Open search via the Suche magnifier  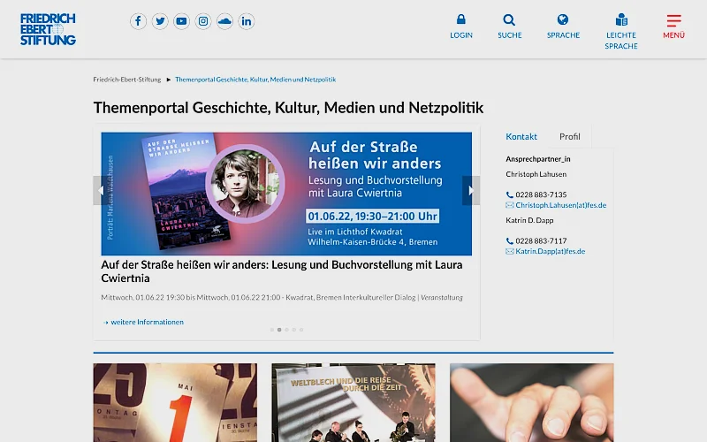pos(509,20)
